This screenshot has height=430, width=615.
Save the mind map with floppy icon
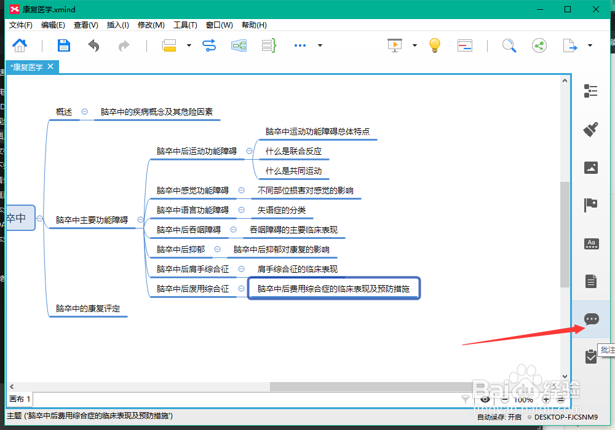tap(63, 45)
